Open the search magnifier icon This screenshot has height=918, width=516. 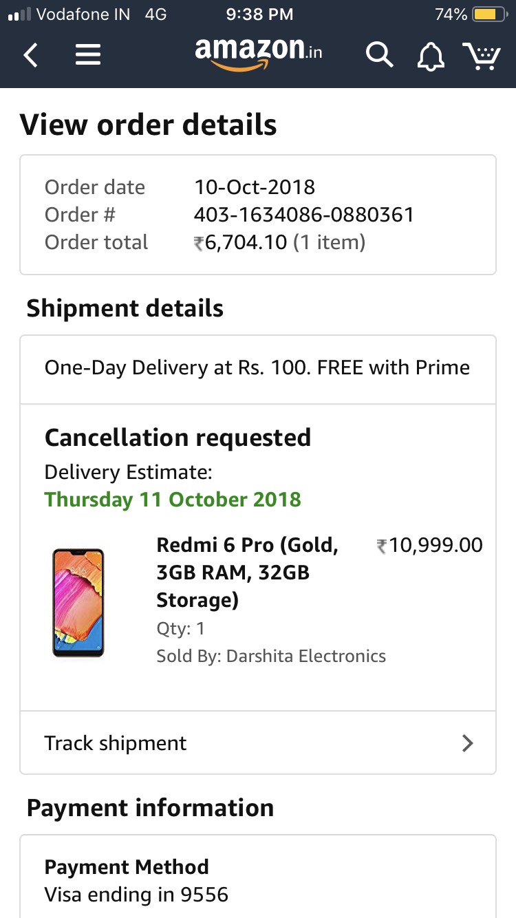coord(378,55)
